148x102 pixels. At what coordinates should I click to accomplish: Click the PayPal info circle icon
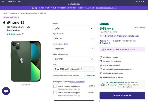pos(110,43)
